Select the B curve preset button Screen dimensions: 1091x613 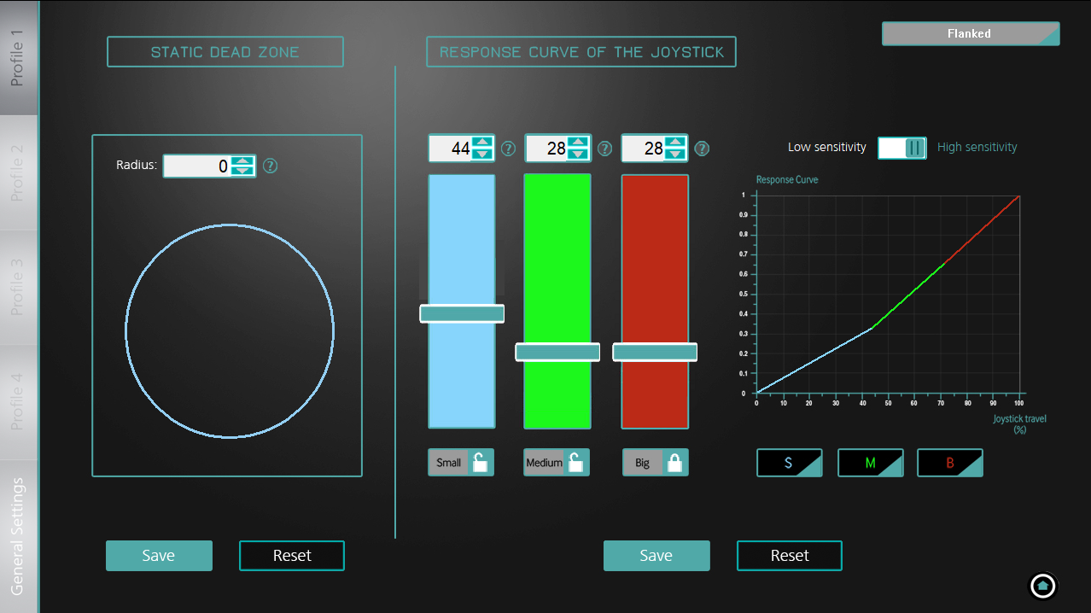pos(949,463)
